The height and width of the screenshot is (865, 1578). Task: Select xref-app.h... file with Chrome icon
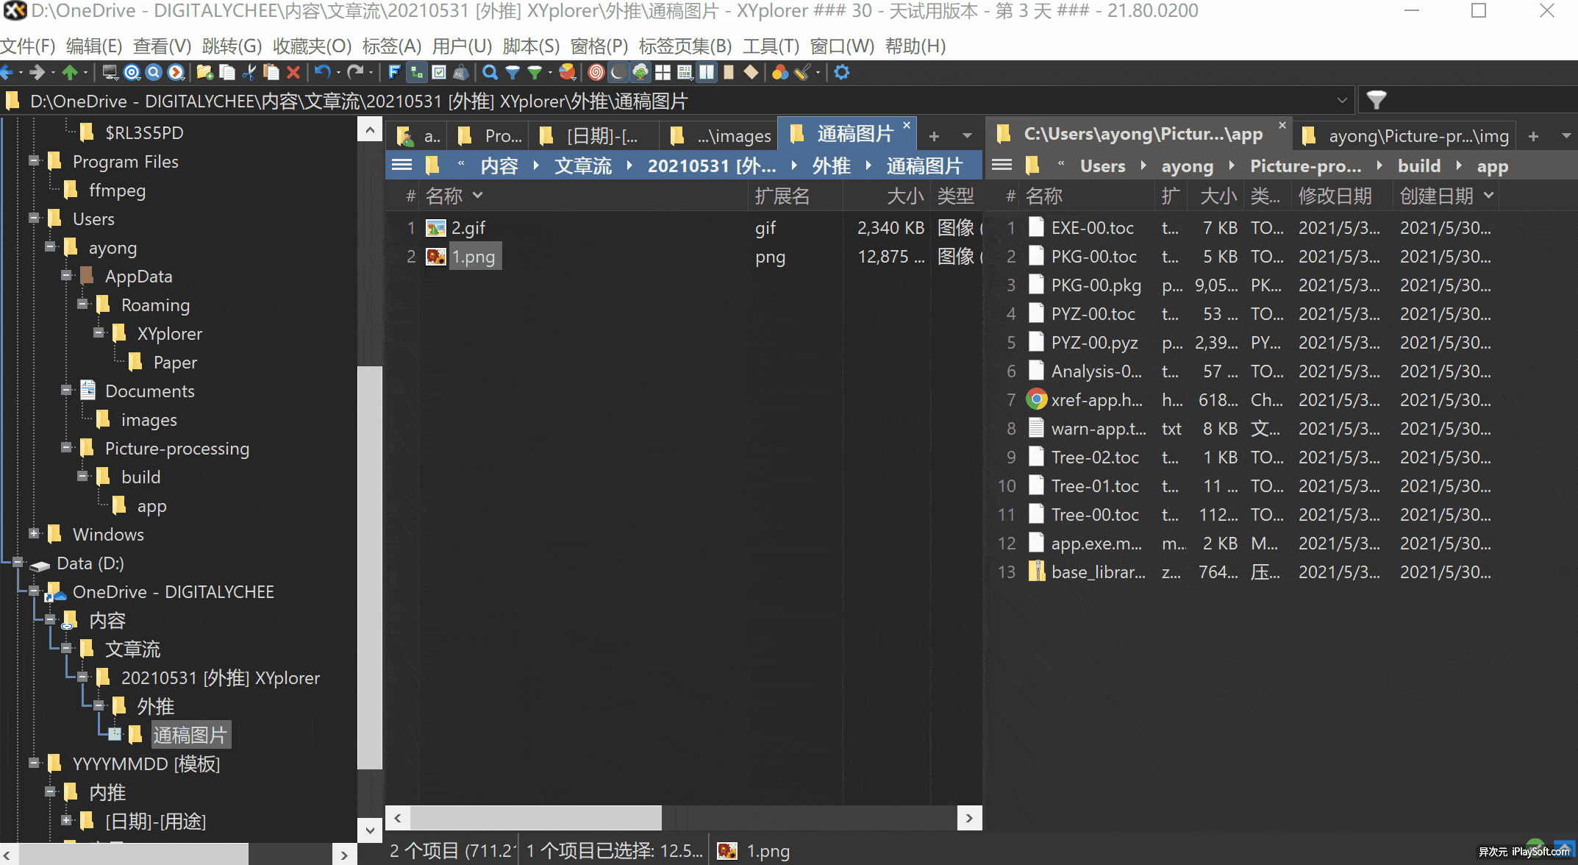point(1096,399)
